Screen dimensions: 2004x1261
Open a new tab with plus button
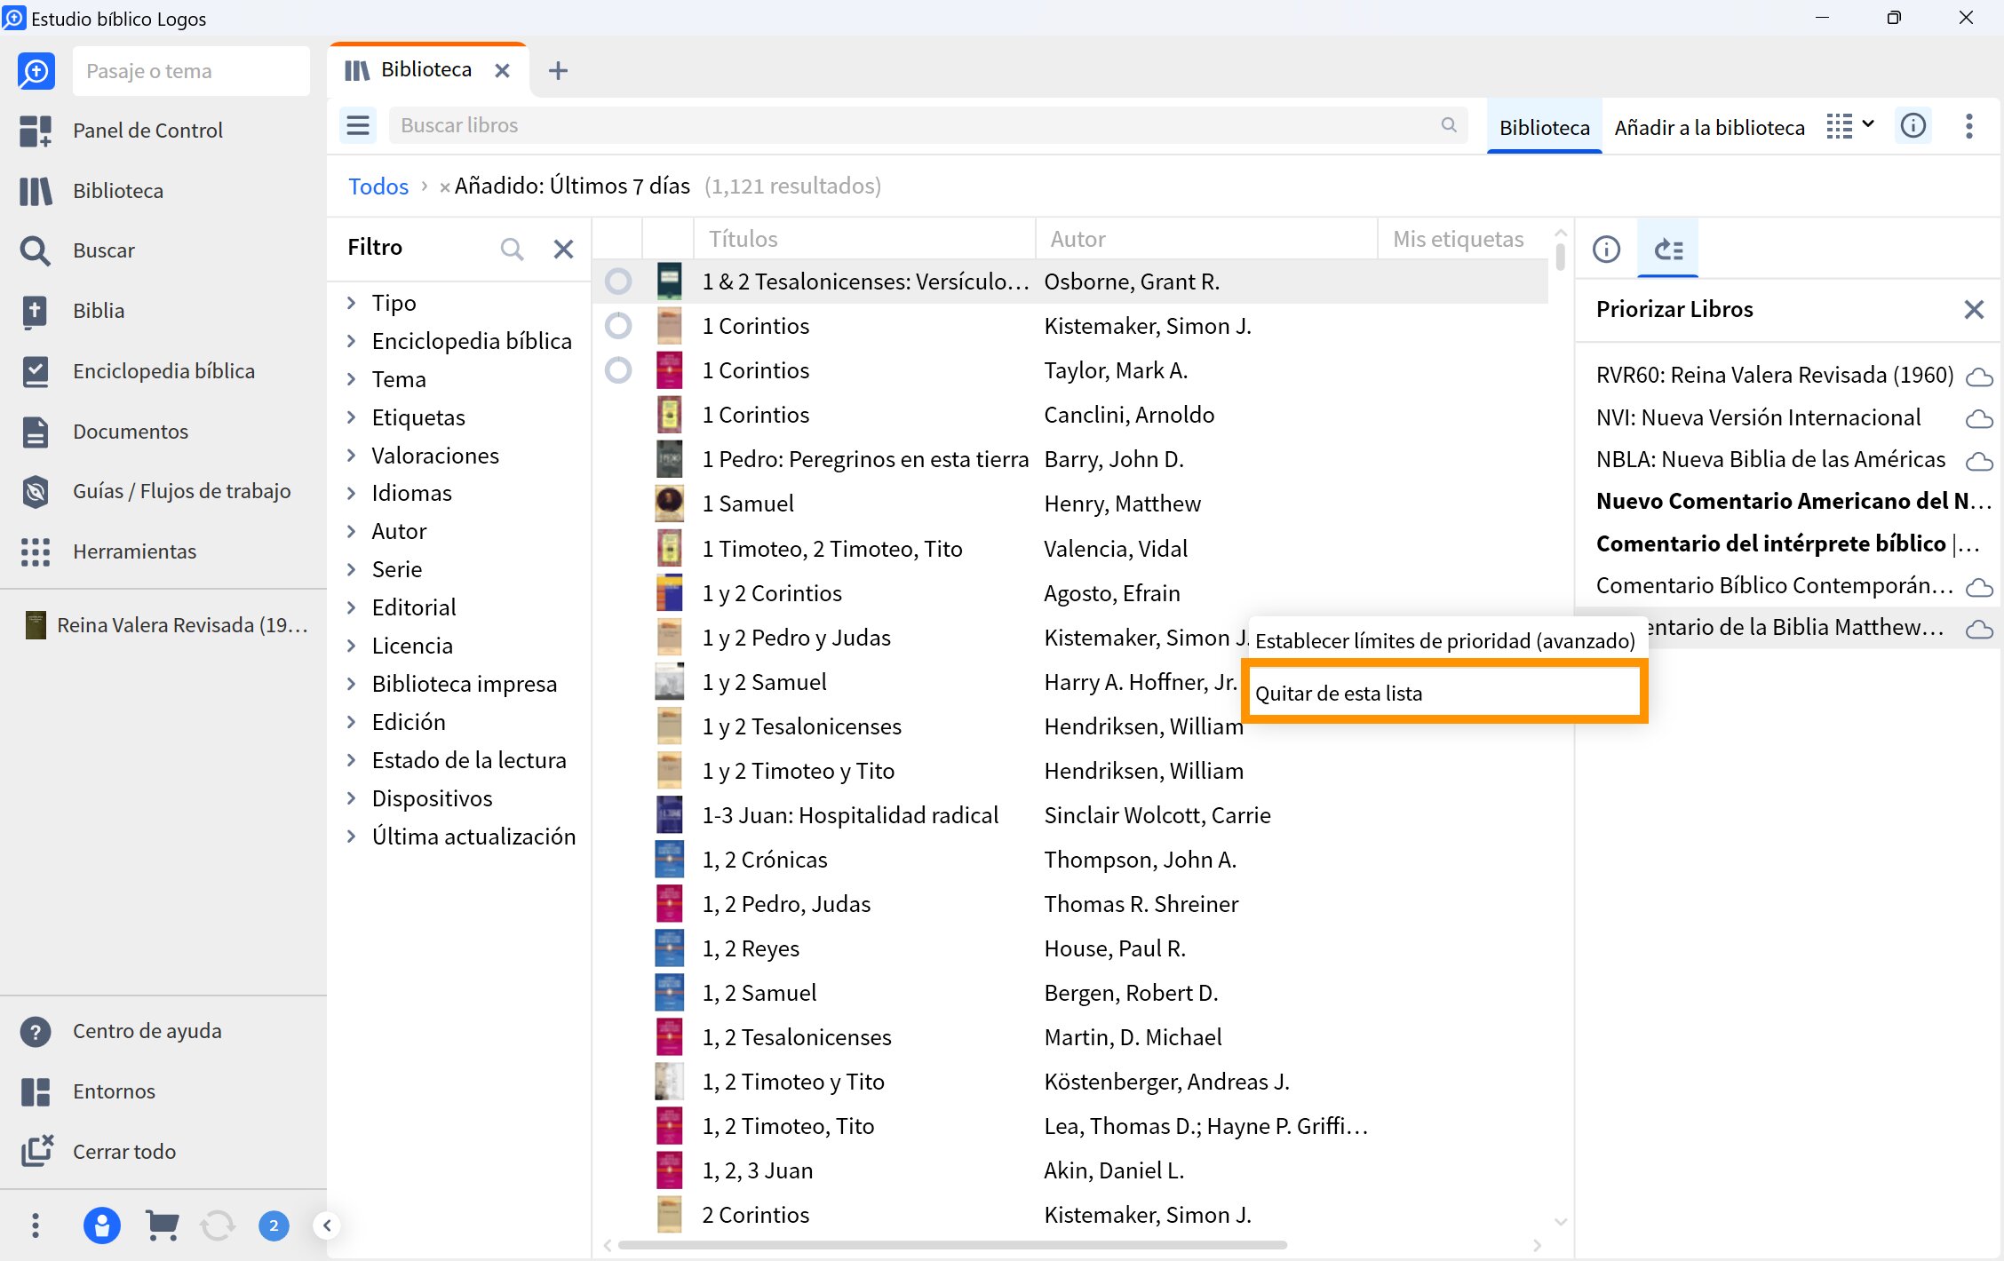coord(558,70)
